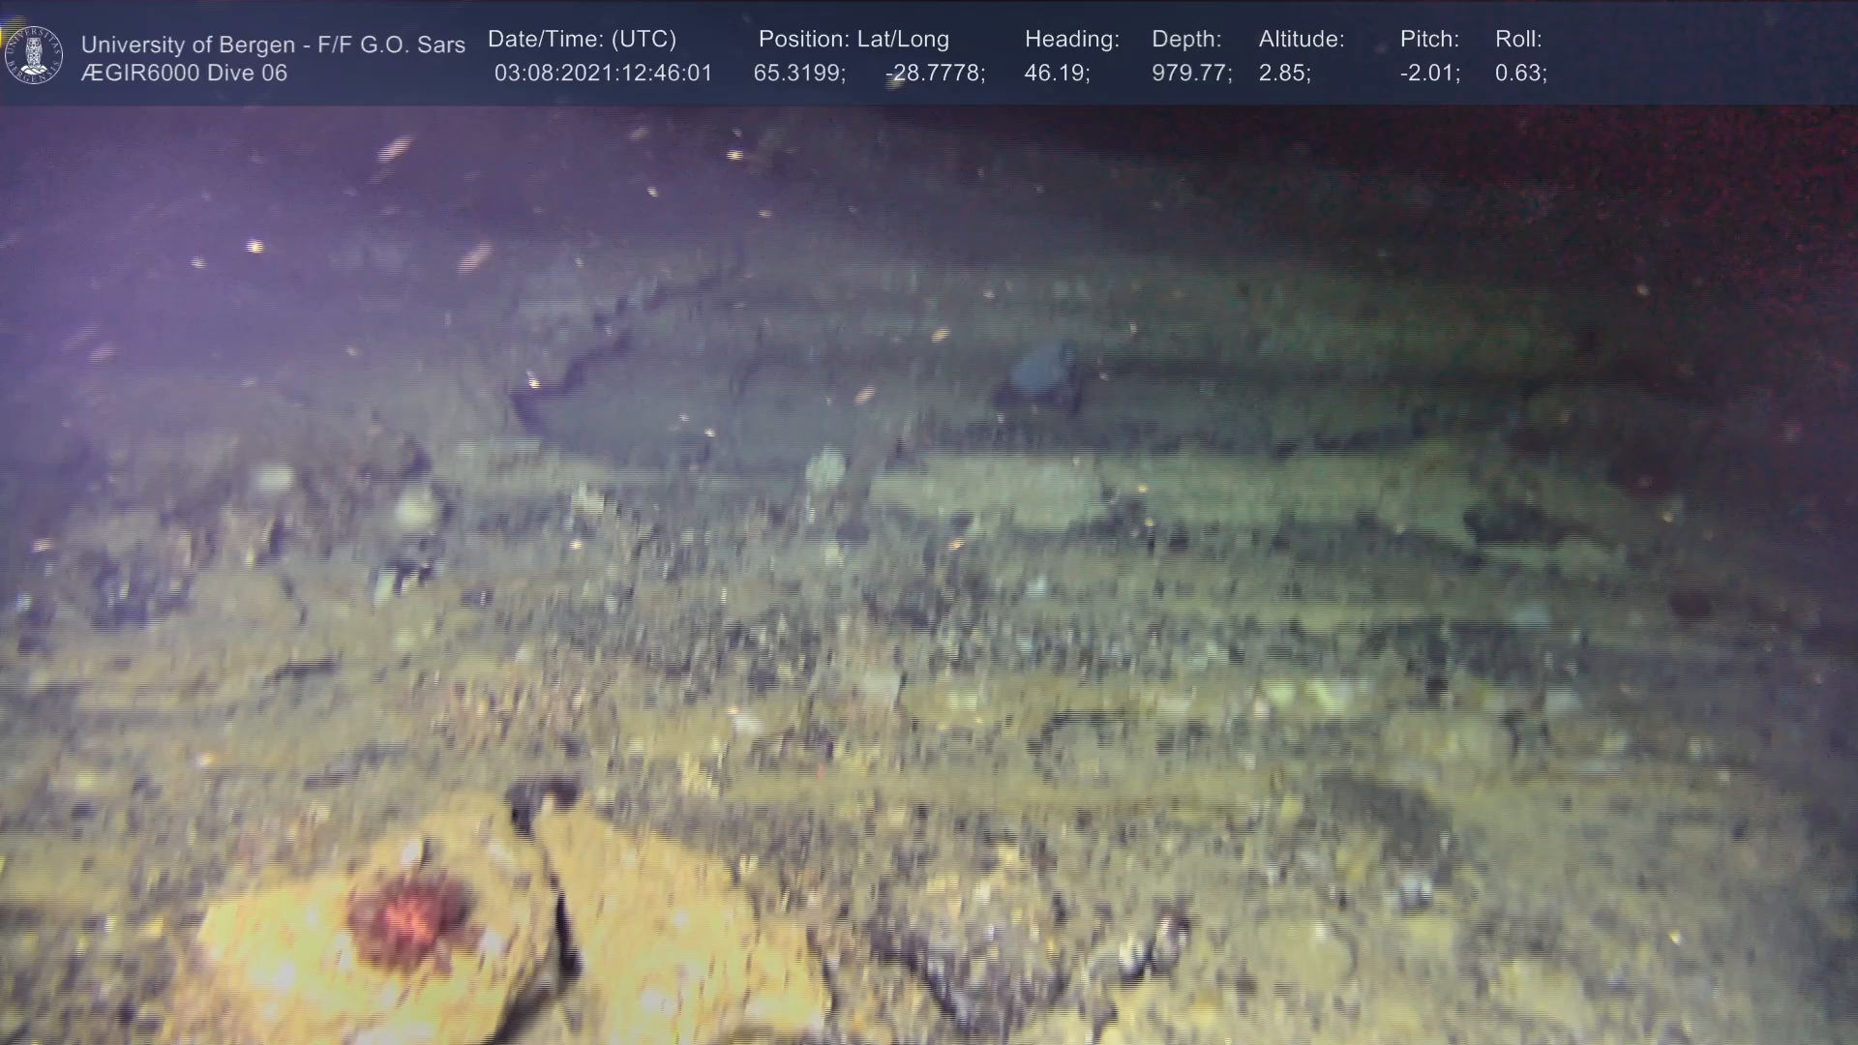Viewport: 1858px width, 1045px height.
Task: Click the pitch value -2.01
Action: click(x=1429, y=74)
